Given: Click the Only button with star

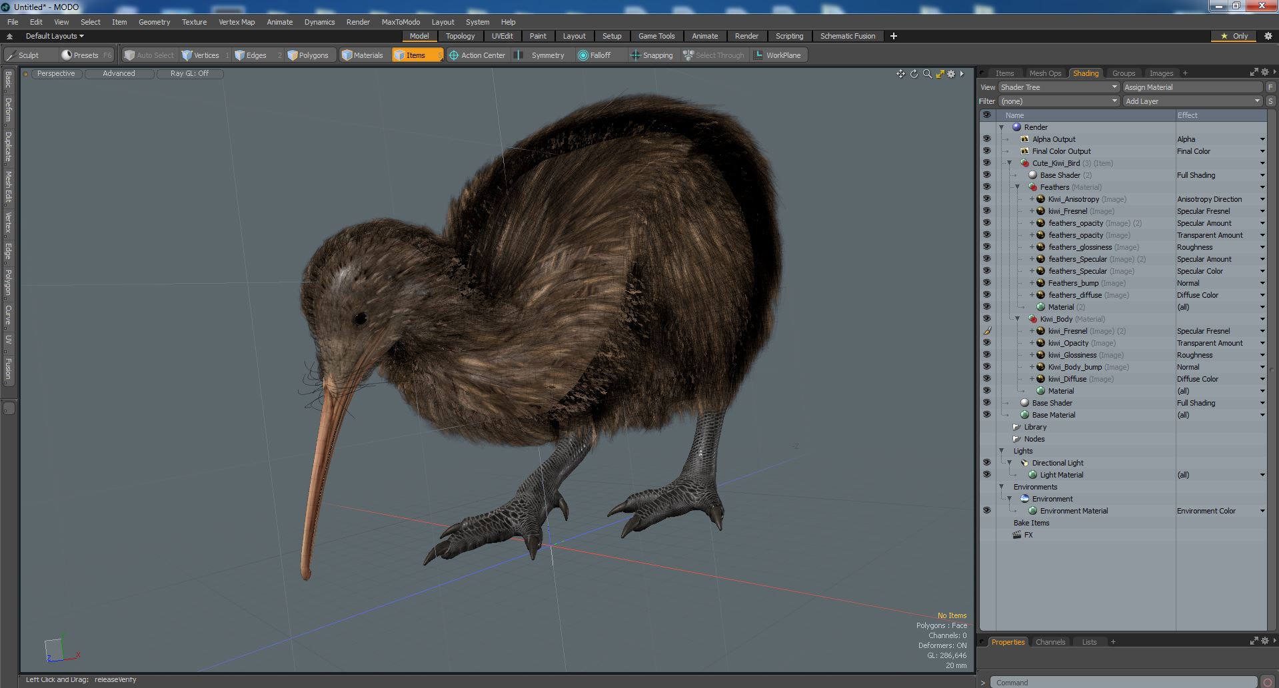Looking at the screenshot, I should [x=1234, y=36].
